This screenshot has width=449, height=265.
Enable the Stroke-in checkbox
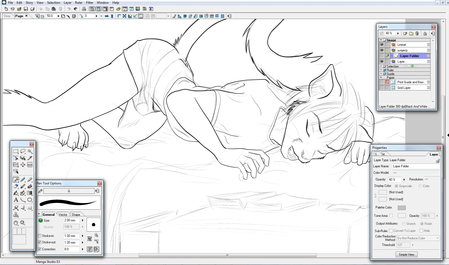[x=40, y=236]
